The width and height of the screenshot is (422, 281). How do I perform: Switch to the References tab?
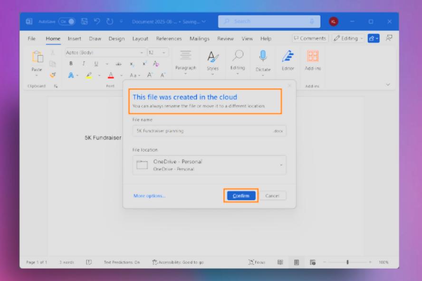[169, 39]
